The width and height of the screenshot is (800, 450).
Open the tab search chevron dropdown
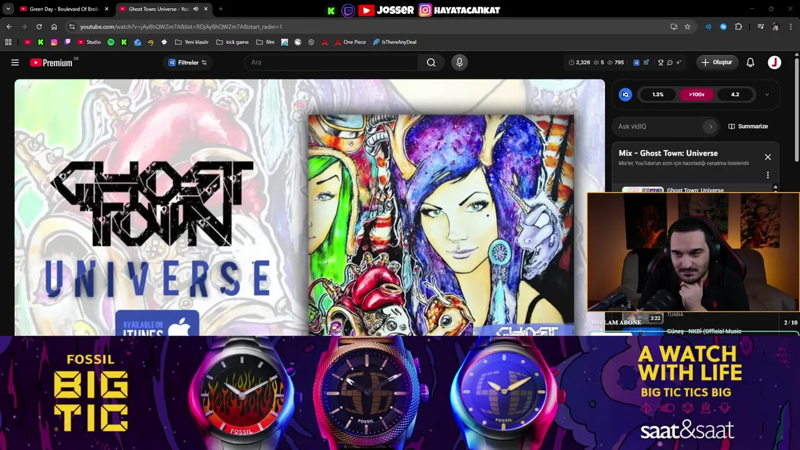click(x=8, y=9)
